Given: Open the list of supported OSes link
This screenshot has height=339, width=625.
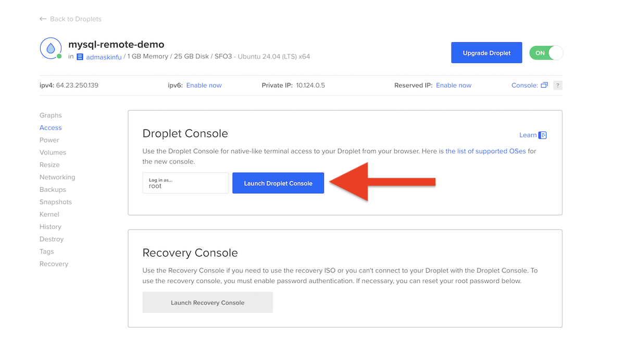Looking at the screenshot, I should coord(486,151).
